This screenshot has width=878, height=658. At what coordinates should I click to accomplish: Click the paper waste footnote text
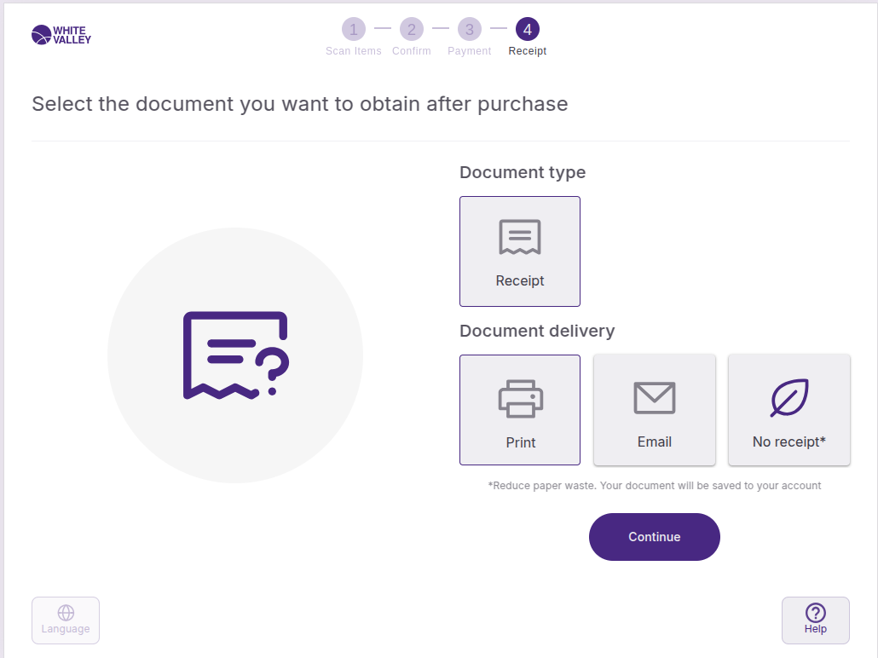[x=655, y=486]
